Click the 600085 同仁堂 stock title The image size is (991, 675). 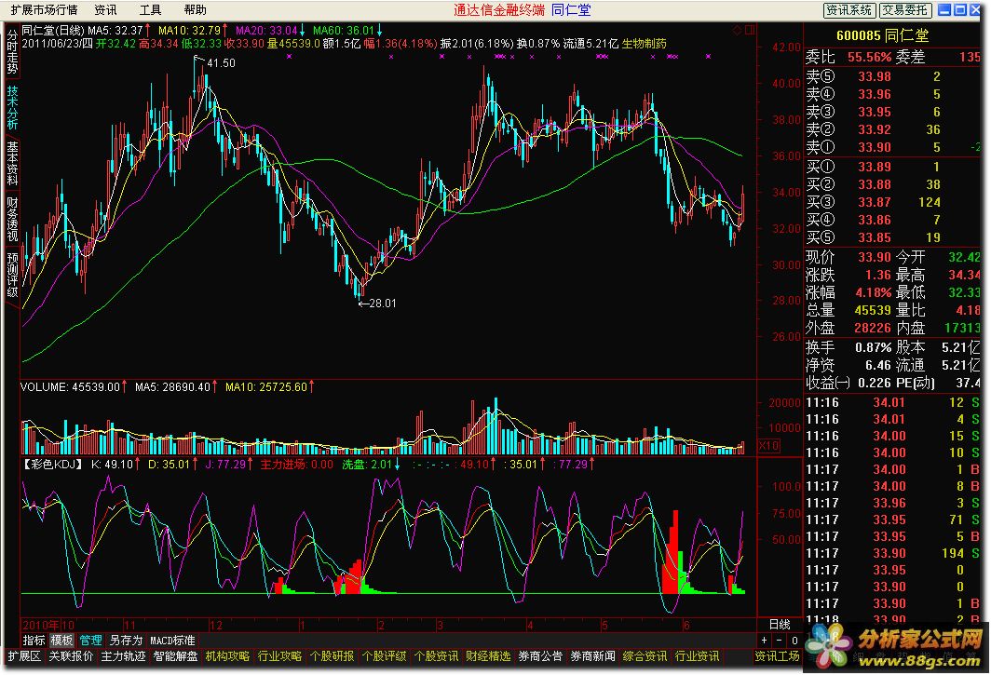882,35
